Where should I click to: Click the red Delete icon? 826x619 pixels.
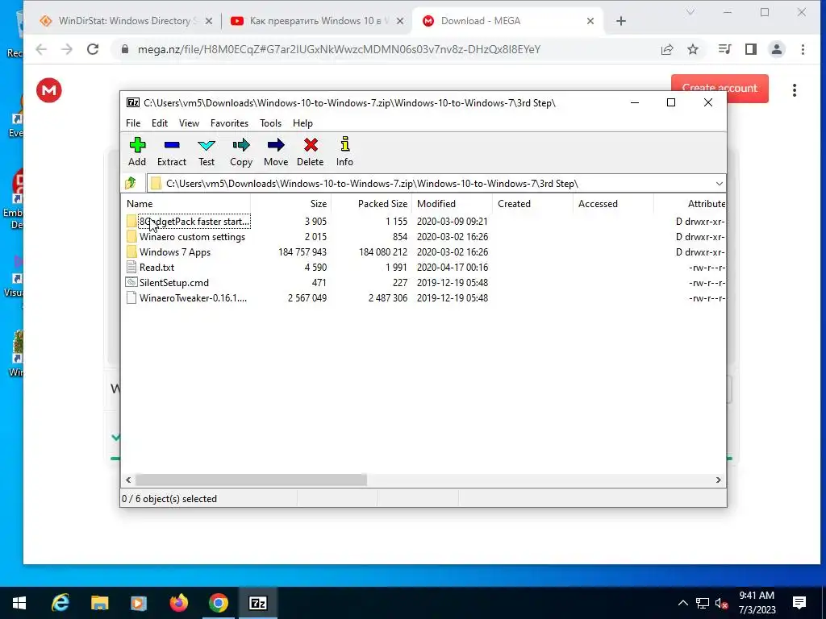pyautogui.click(x=311, y=152)
